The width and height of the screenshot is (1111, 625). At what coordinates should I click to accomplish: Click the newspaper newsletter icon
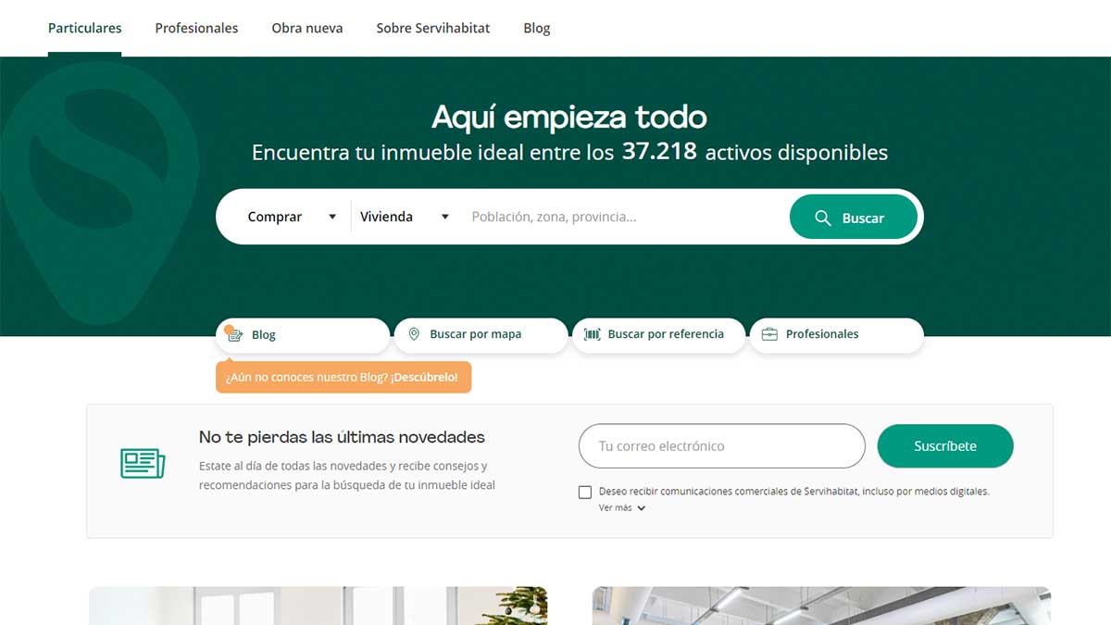point(143,463)
